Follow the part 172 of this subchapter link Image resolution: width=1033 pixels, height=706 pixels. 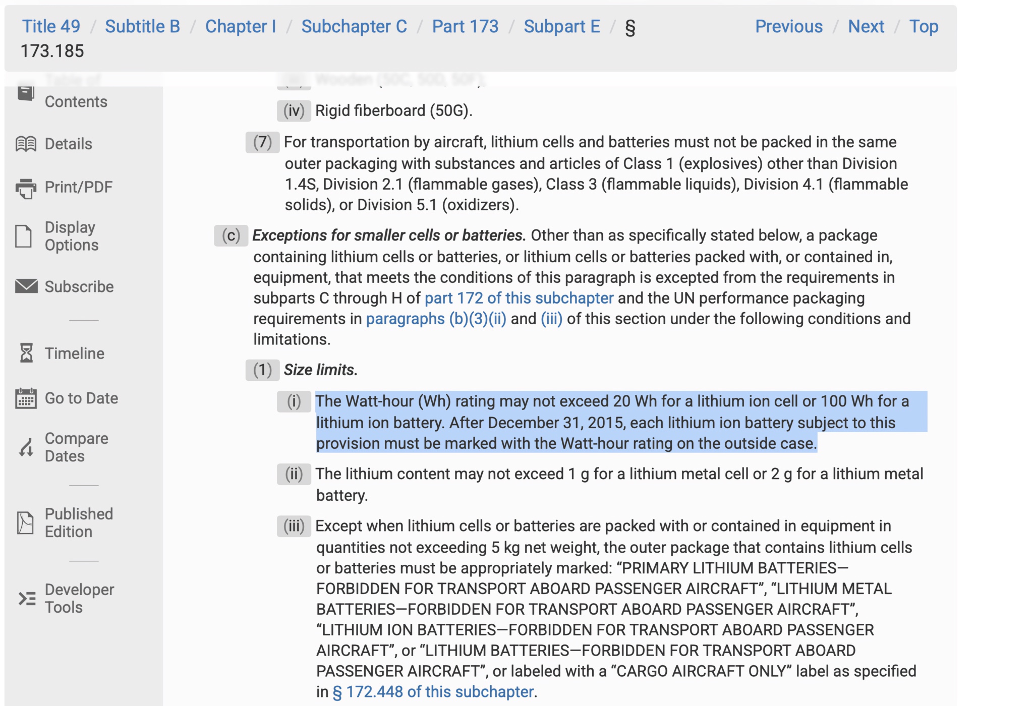(x=519, y=298)
